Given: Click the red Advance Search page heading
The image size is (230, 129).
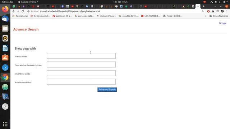Looking at the screenshot, I should (26, 29).
